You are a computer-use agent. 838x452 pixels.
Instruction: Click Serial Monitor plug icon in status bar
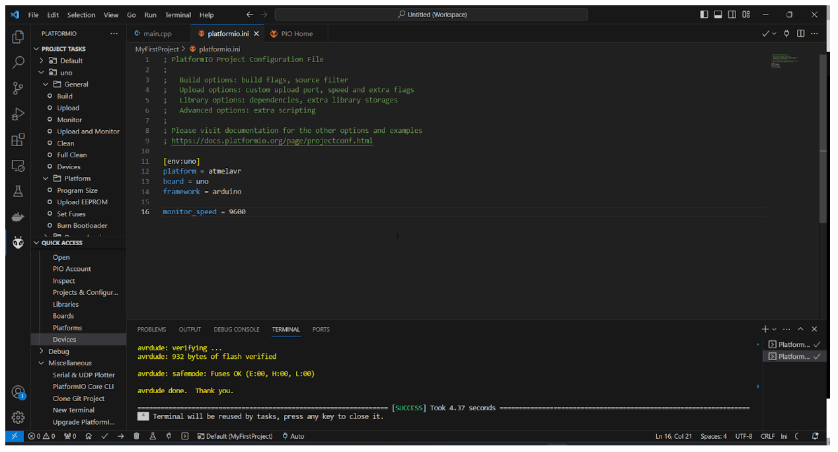pyautogui.click(x=169, y=436)
